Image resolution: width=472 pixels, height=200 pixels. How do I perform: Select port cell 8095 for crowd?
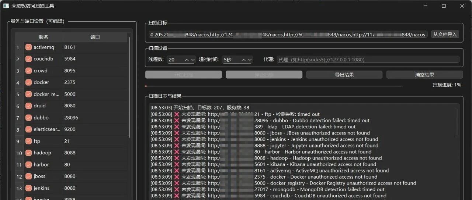pyautogui.click(x=95, y=71)
